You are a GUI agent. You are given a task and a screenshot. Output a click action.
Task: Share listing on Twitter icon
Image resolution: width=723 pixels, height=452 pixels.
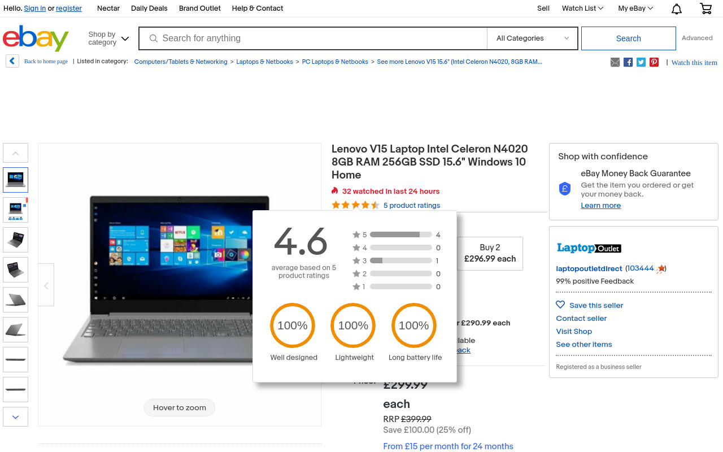tap(641, 62)
